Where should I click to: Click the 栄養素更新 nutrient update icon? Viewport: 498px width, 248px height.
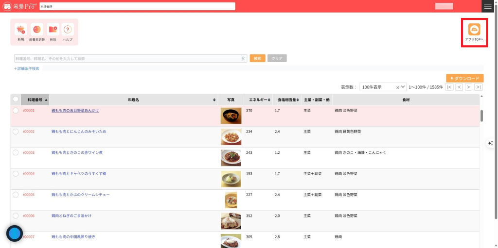[37, 30]
